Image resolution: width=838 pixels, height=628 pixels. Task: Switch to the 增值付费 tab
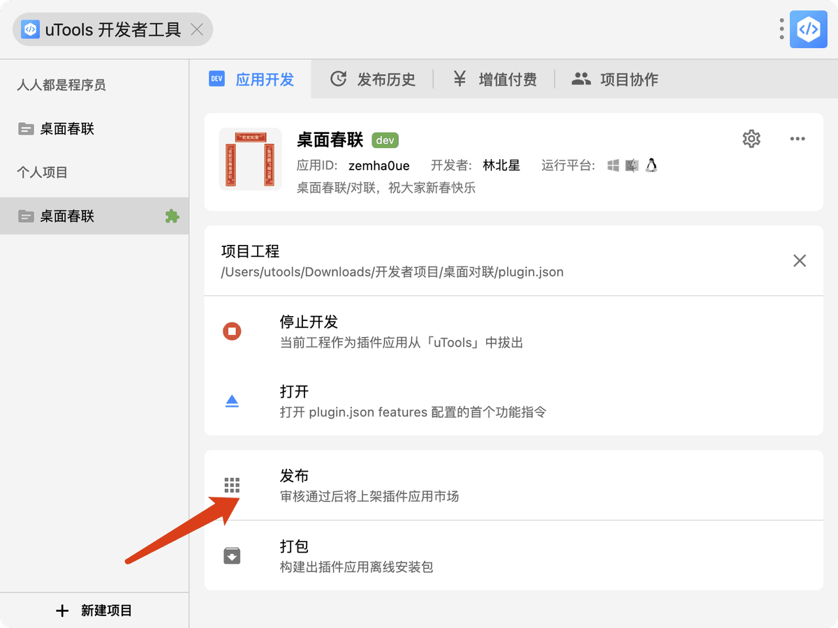494,80
